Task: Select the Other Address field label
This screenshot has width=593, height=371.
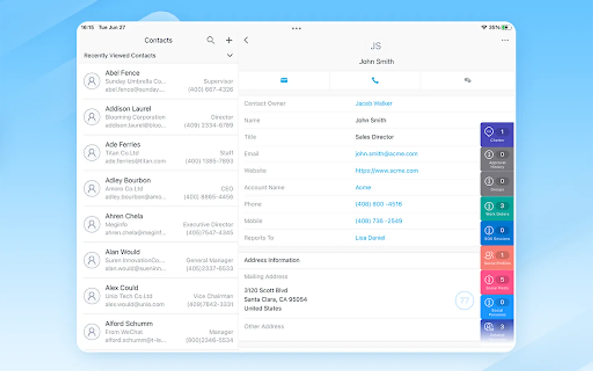Action: (x=264, y=326)
